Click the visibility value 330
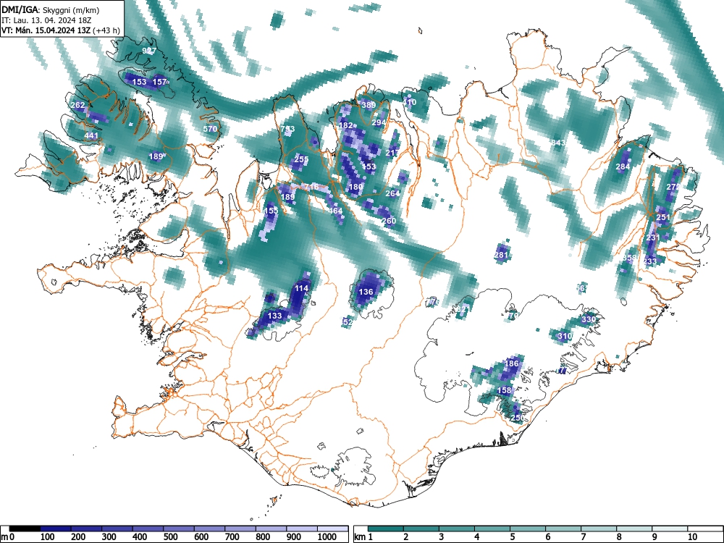The height and width of the screenshot is (543, 724). pos(589,319)
